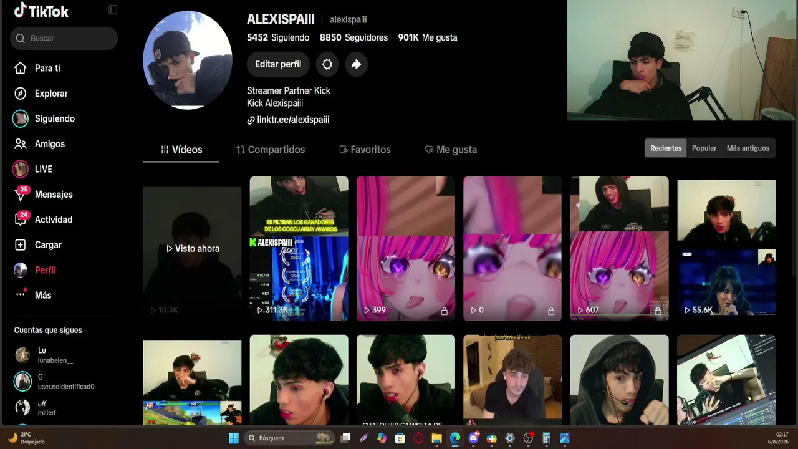Open the private video with 399 views
This screenshot has width=798, height=449.
(406, 249)
